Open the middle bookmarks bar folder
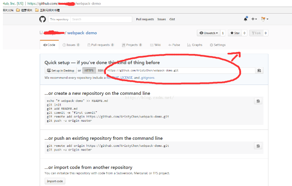The image size is (292, 186). pos(24,10)
